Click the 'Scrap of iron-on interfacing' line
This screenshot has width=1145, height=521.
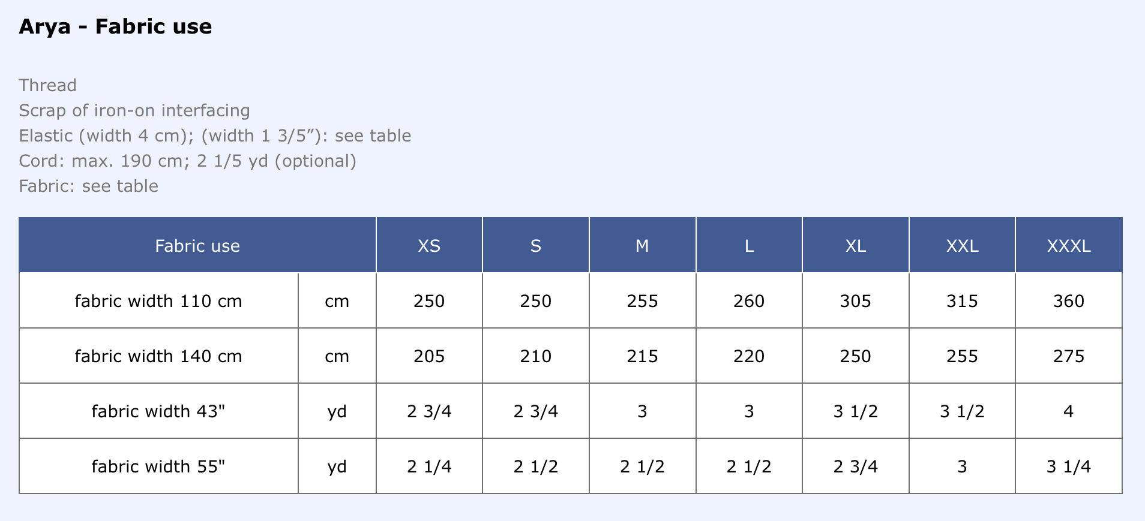click(134, 110)
